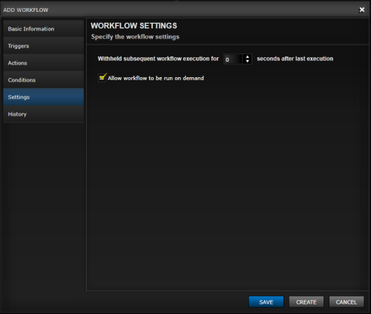Go to the Actions tab
The width and height of the screenshot is (371, 314).
[44, 63]
